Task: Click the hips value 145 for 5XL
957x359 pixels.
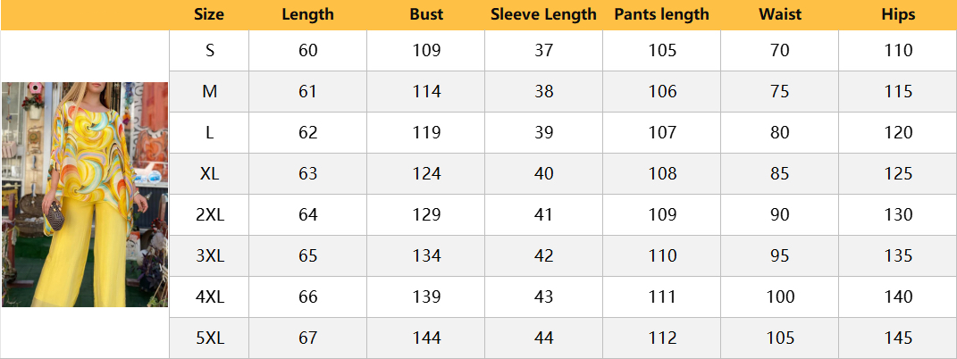Action: [x=898, y=338]
